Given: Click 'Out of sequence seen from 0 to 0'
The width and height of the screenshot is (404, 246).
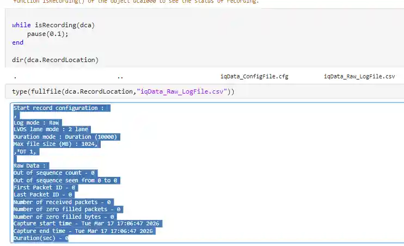Looking at the screenshot, I should (66, 180).
